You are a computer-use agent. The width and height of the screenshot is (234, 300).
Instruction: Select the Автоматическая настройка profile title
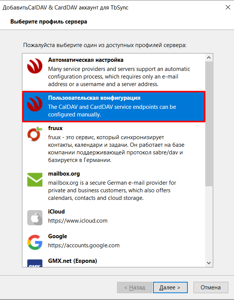pos(86,60)
